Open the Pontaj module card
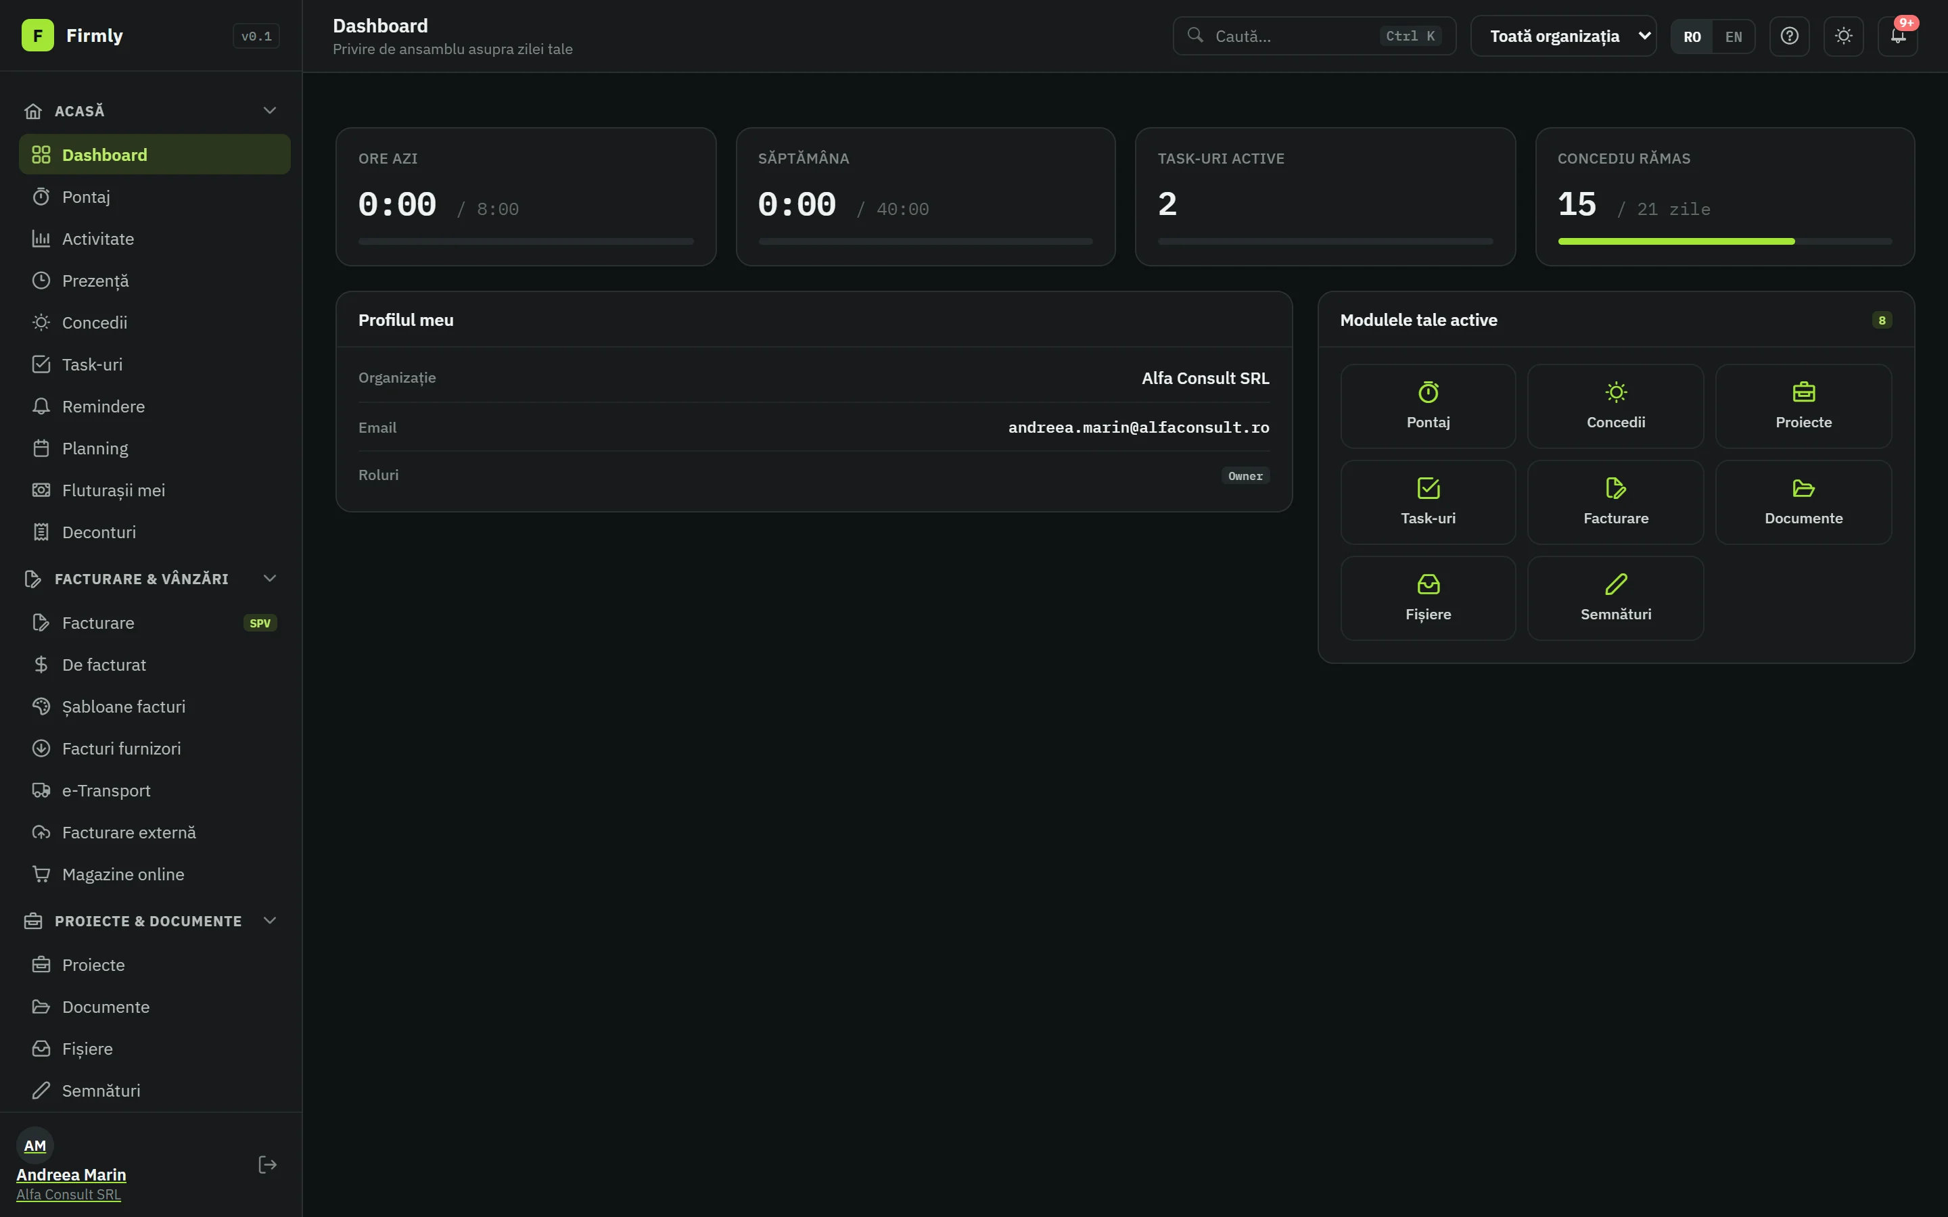Image resolution: width=1948 pixels, height=1217 pixels. point(1428,406)
